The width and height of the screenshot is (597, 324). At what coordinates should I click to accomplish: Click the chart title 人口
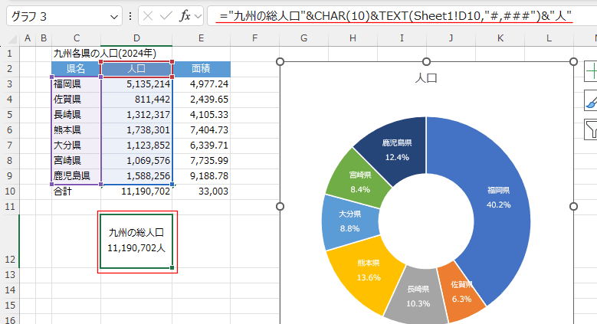click(x=426, y=78)
